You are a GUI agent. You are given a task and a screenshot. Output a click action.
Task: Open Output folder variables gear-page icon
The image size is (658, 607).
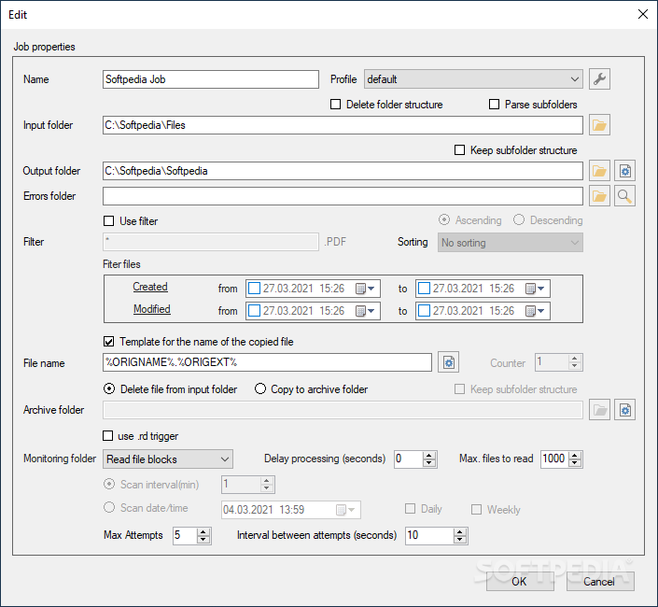point(624,171)
